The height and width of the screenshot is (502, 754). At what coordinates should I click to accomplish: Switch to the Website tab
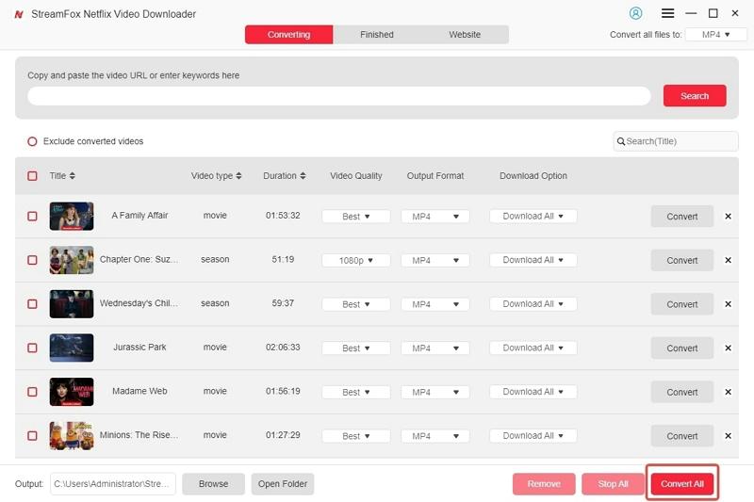(x=465, y=35)
